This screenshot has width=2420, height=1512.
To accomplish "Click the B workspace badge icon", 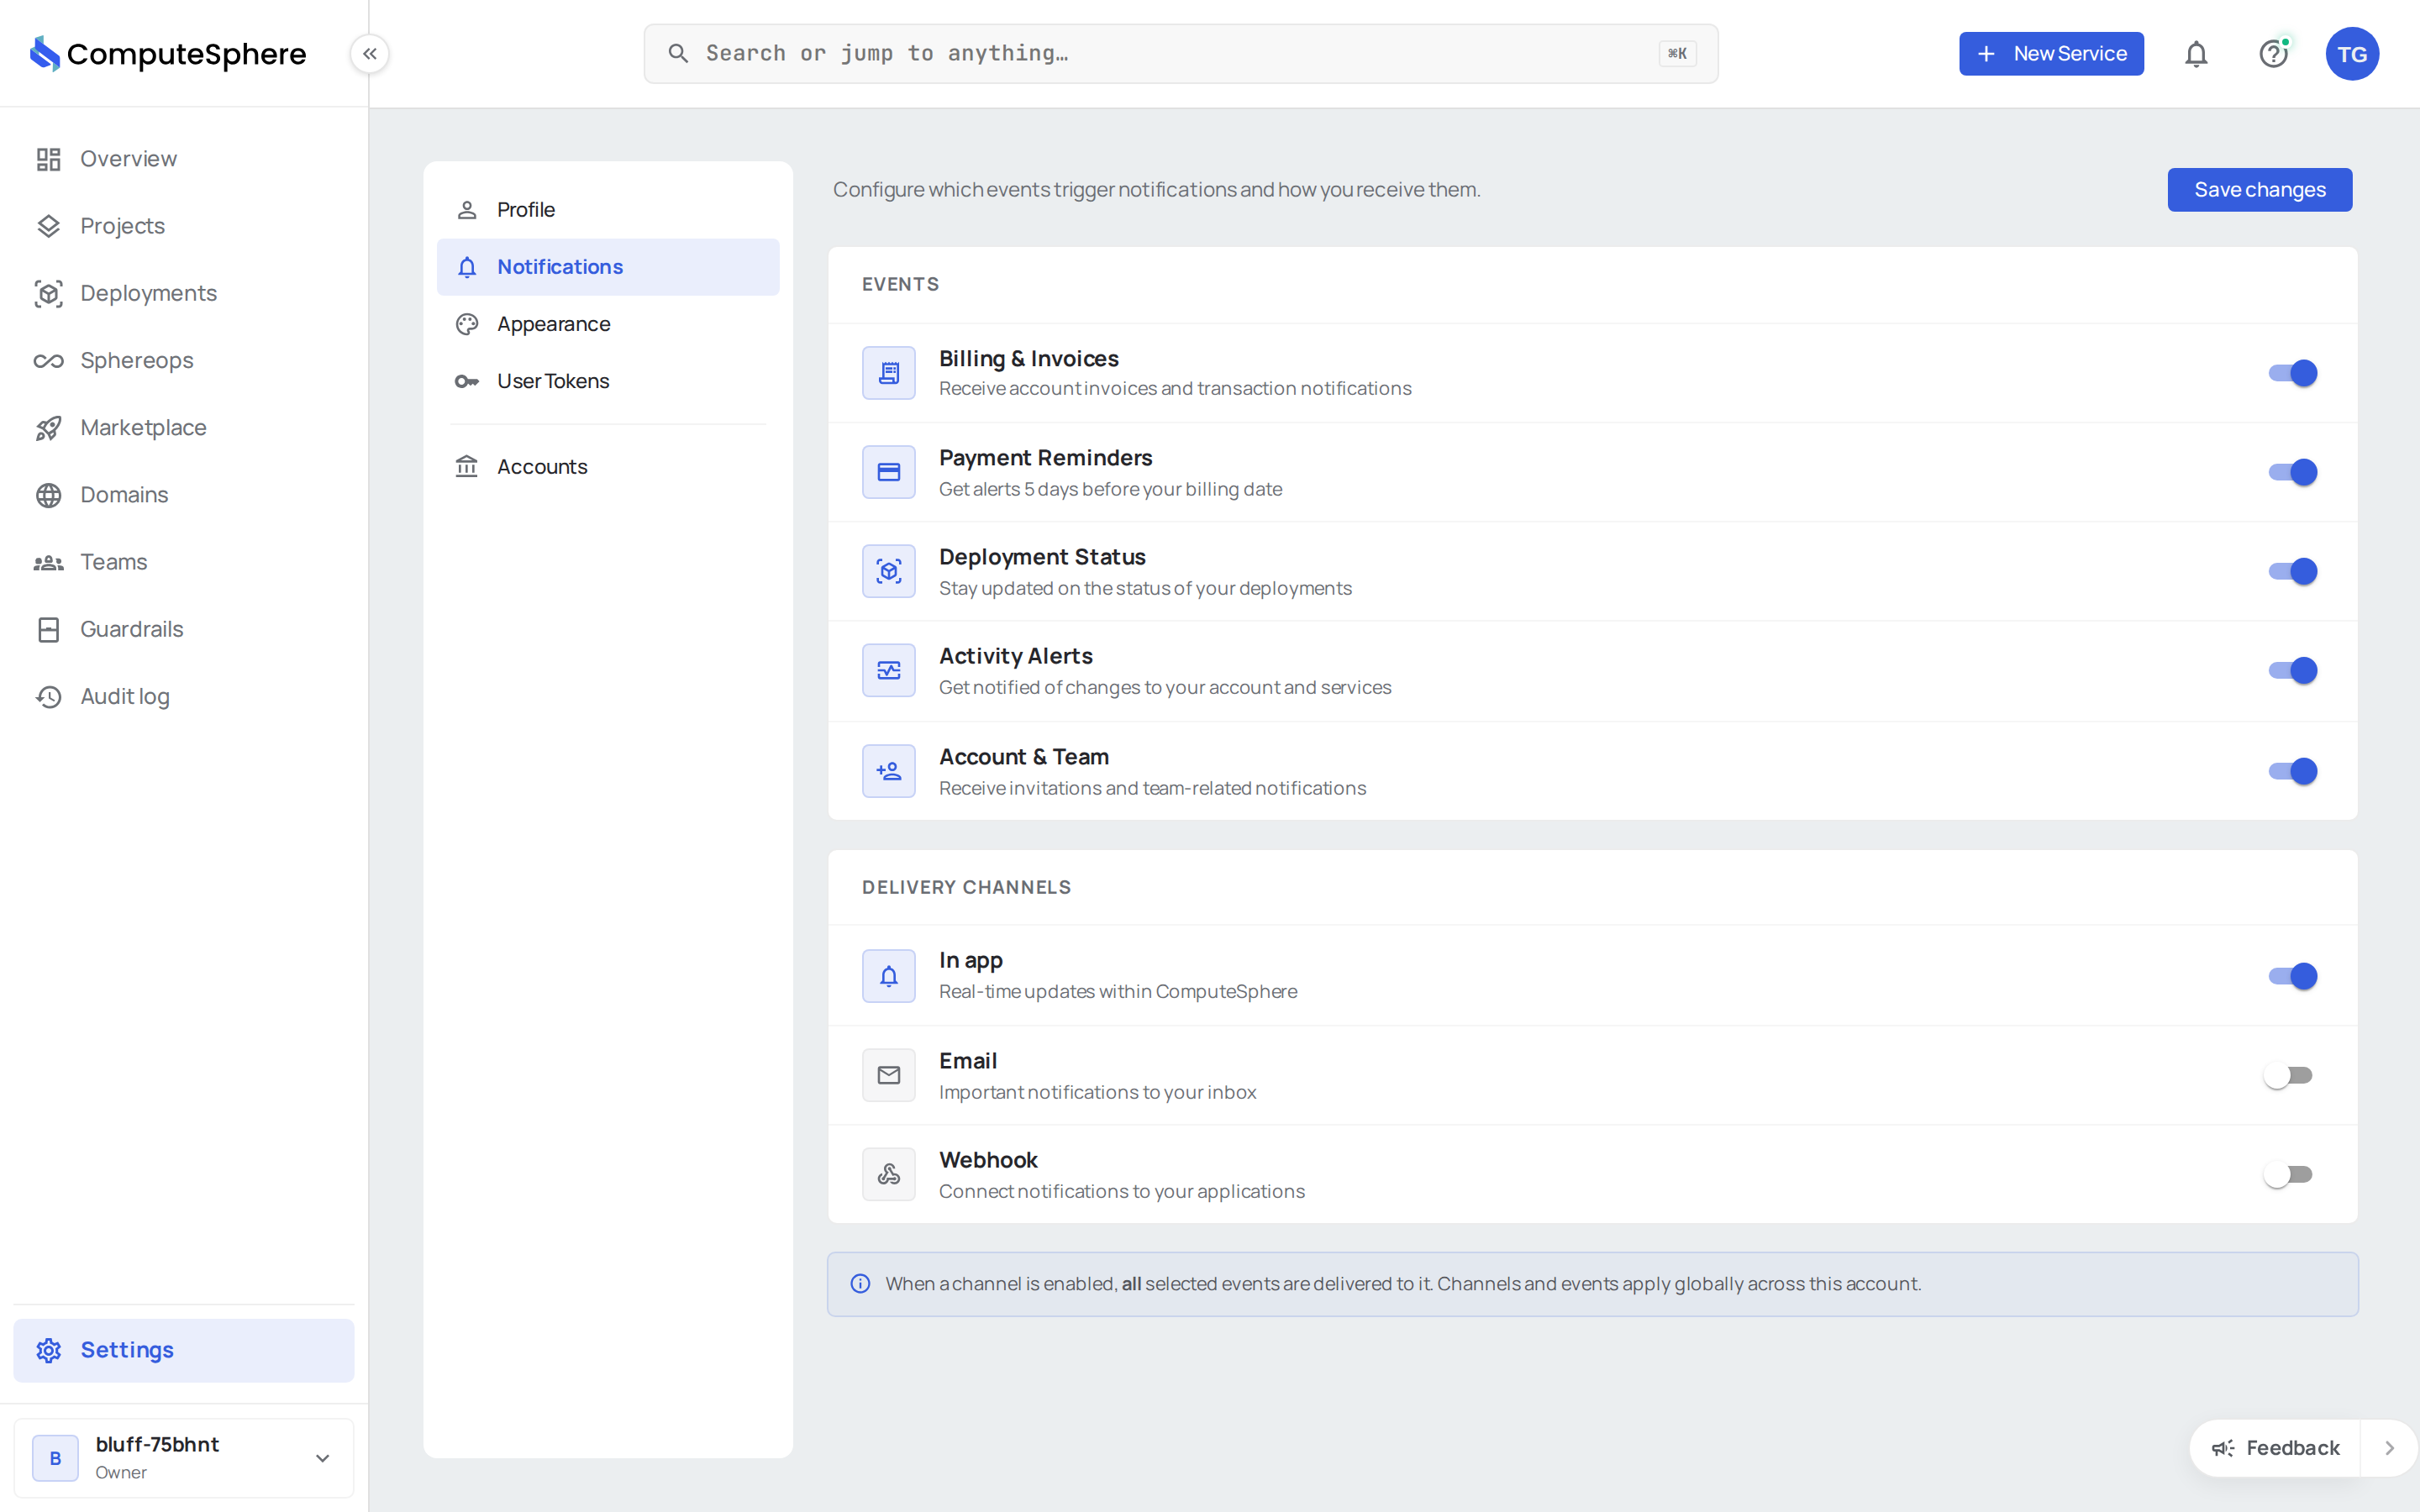I will (55, 1458).
